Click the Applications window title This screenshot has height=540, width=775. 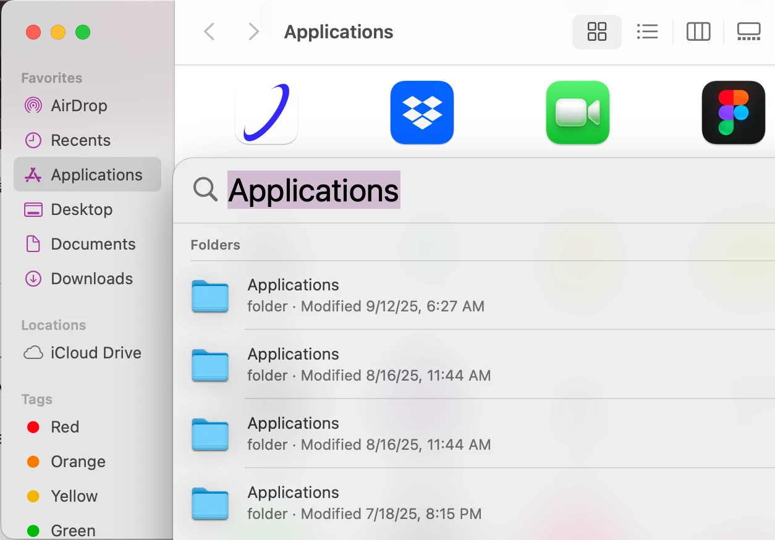coord(339,32)
